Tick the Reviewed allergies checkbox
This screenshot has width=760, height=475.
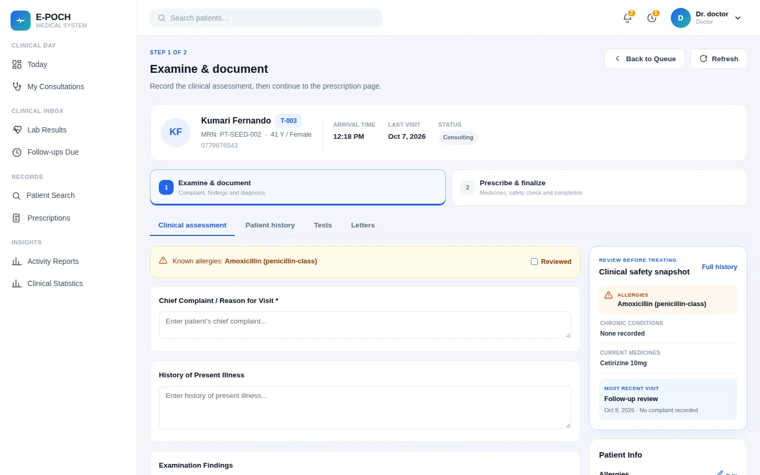(534, 261)
